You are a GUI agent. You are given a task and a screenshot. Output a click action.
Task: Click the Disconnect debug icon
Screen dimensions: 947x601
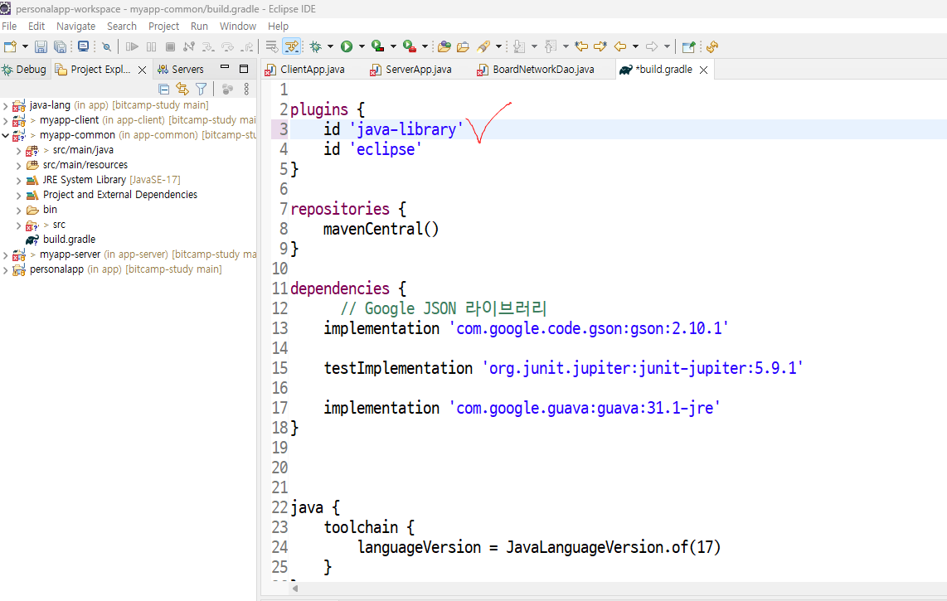coord(189,46)
